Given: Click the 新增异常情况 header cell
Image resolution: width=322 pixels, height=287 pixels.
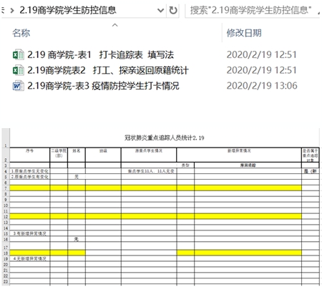Looking at the screenshot, I should (239, 155).
